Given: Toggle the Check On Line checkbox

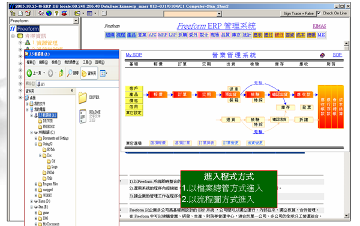Looking at the screenshot, I should [319, 13].
